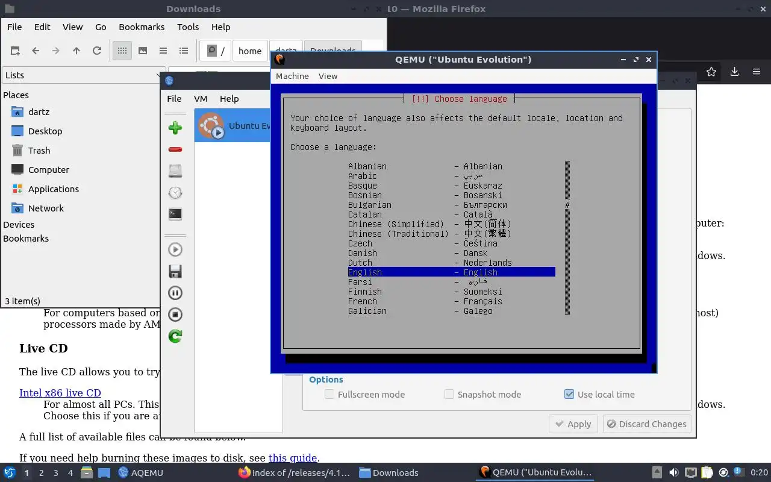Click the hard disk icon in AQEMU toolbar
Viewport: 771px width, 482px height.
pos(175,171)
